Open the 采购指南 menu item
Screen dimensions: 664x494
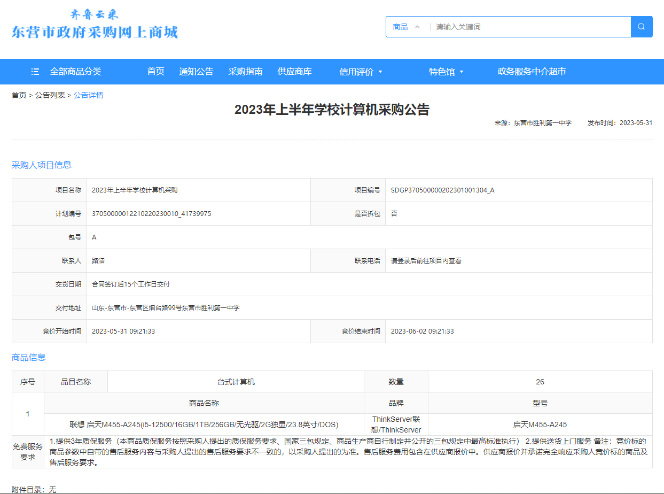point(245,72)
